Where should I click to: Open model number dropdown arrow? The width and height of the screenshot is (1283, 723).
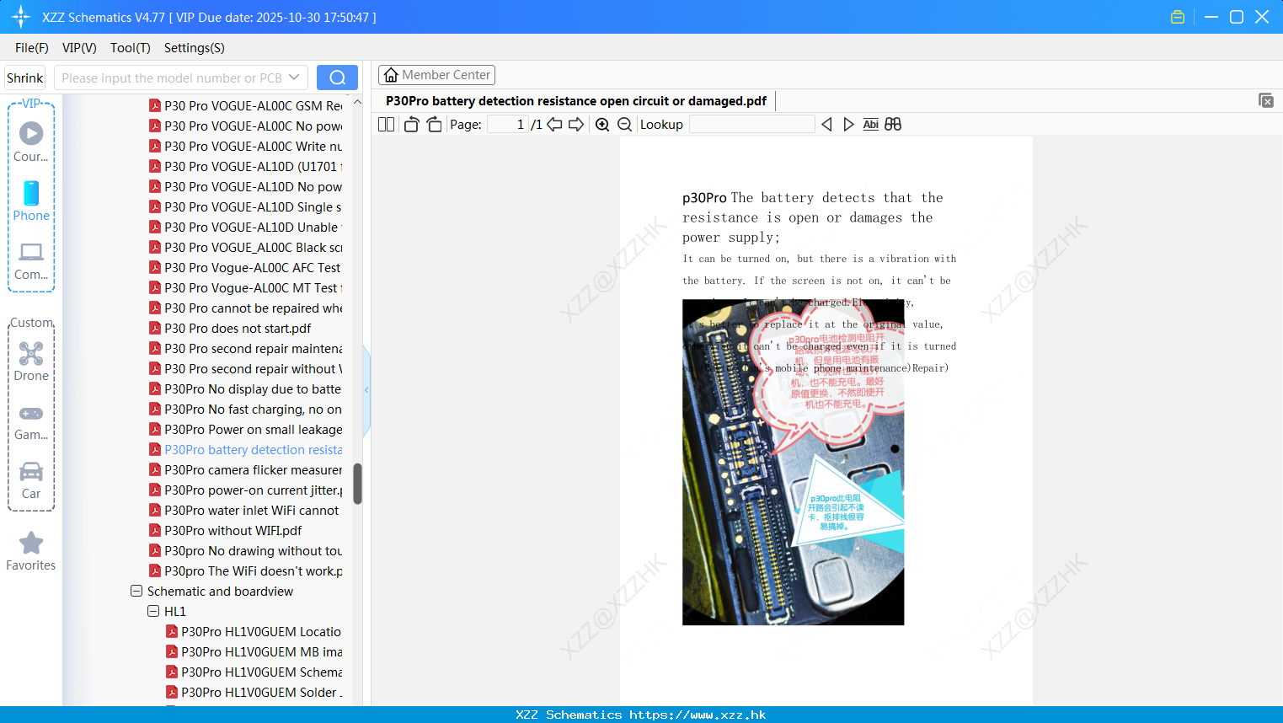294,78
